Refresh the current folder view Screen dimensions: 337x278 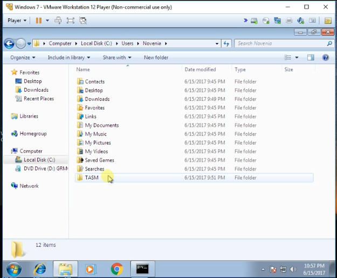(226, 44)
